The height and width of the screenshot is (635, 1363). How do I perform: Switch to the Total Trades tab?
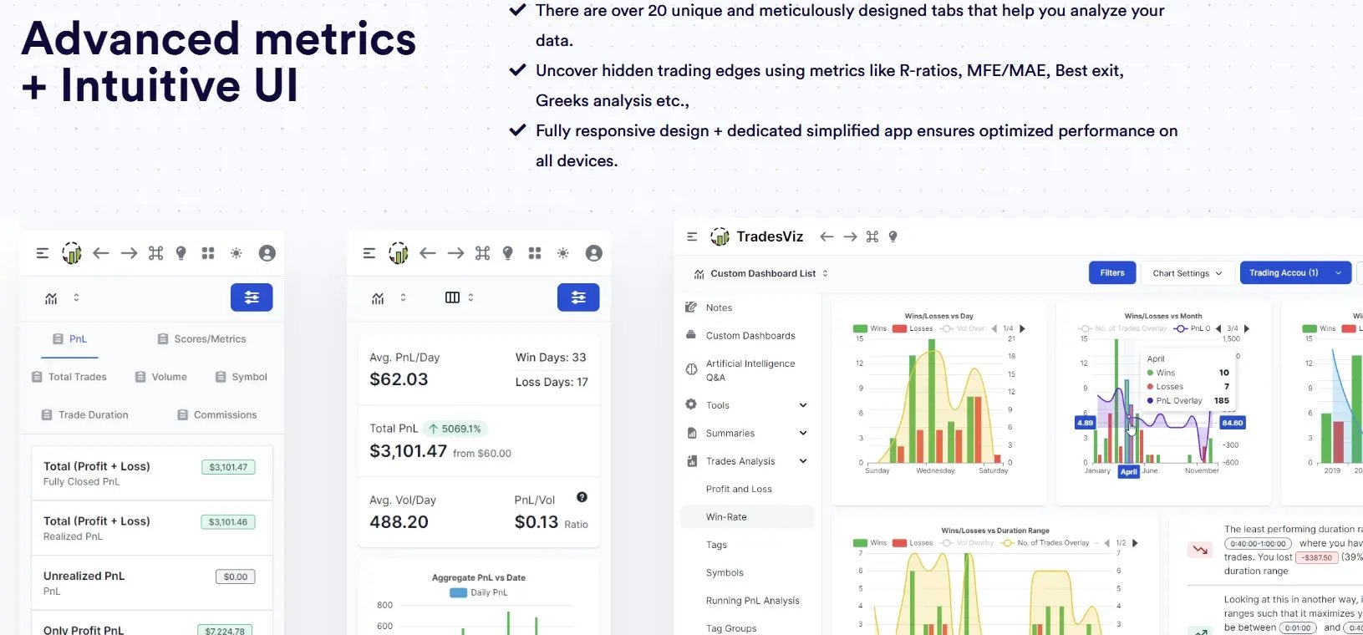click(69, 377)
